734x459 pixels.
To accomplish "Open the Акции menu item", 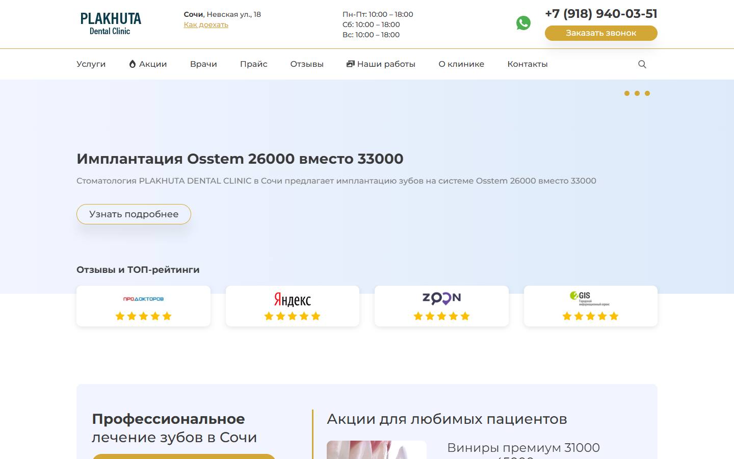I will [148, 64].
